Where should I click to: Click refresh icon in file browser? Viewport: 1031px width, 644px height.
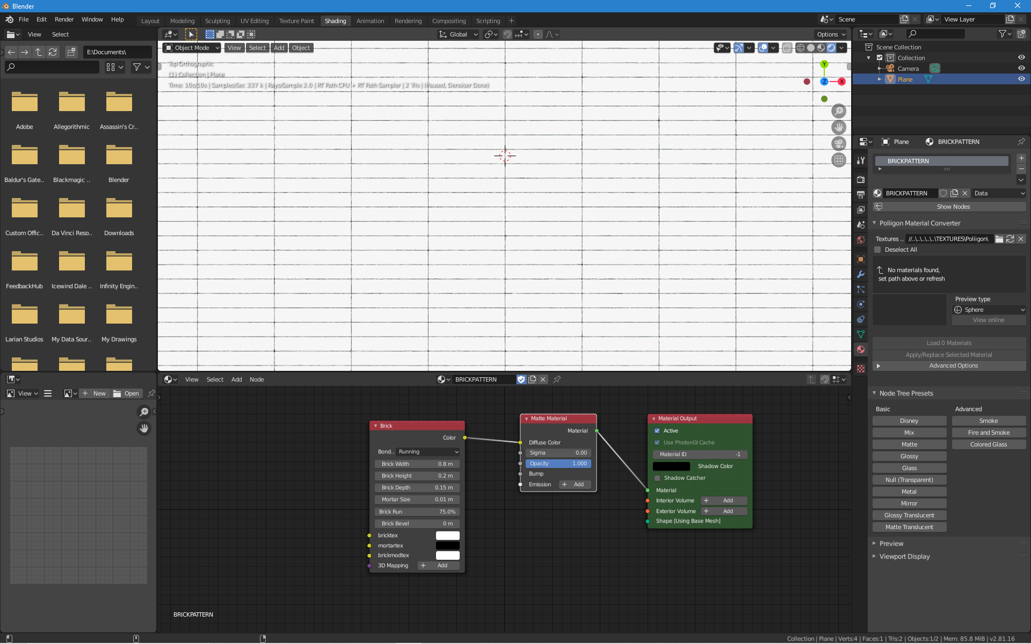53,52
